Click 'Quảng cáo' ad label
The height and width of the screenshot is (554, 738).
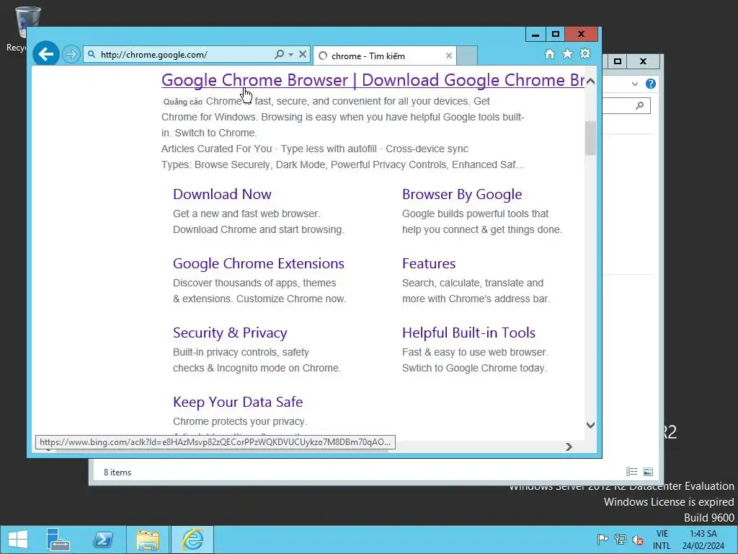pyautogui.click(x=182, y=102)
